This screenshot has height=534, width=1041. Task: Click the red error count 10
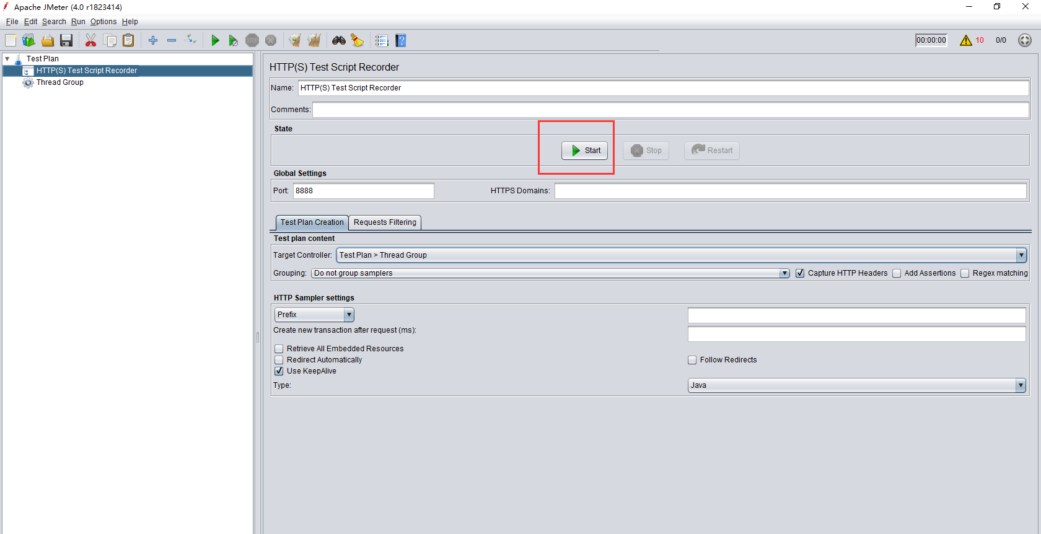click(980, 40)
